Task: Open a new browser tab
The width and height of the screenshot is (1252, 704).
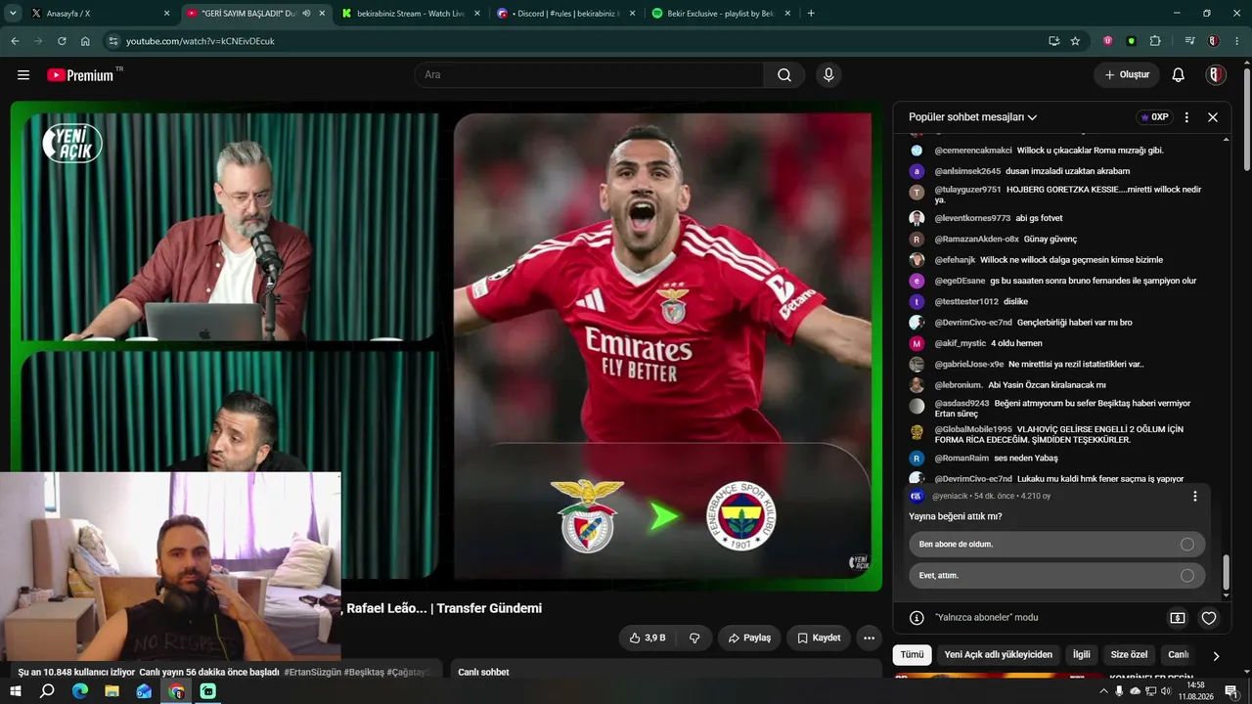Action: pyautogui.click(x=811, y=14)
